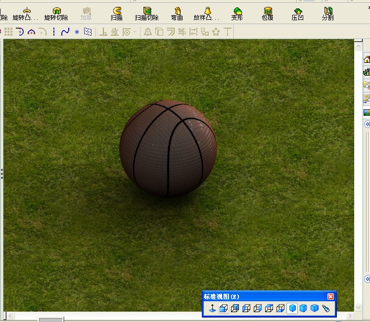Close the 标准视图 floating toolbar
Screen dimensions: 370x322
coord(330,296)
